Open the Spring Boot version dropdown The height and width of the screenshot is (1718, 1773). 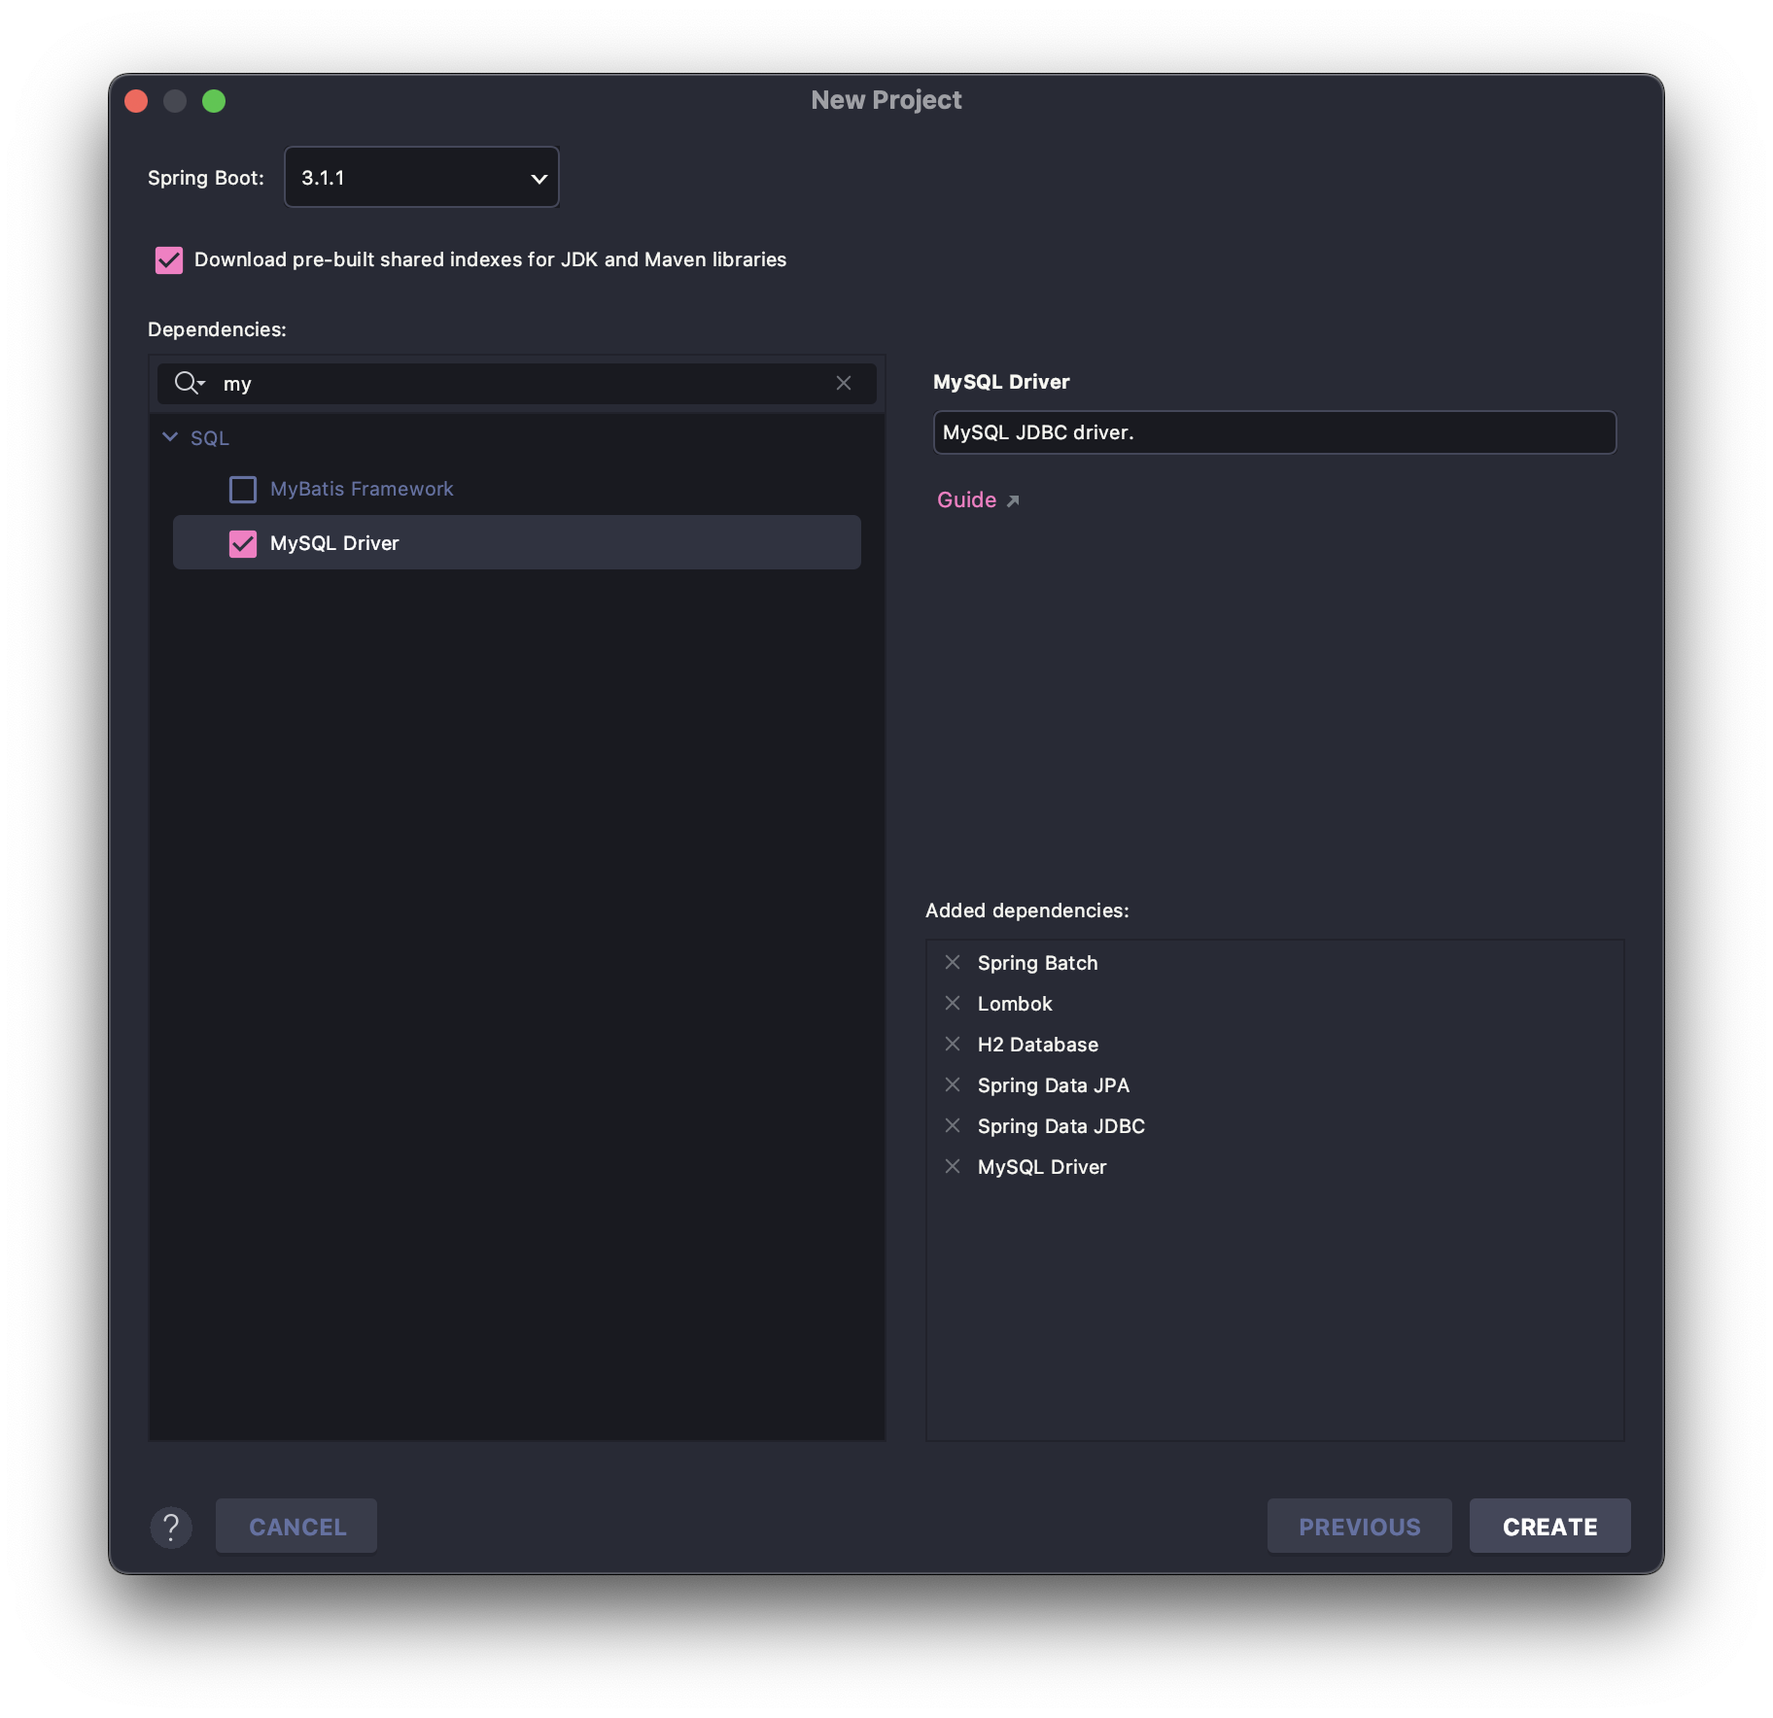point(422,177)
